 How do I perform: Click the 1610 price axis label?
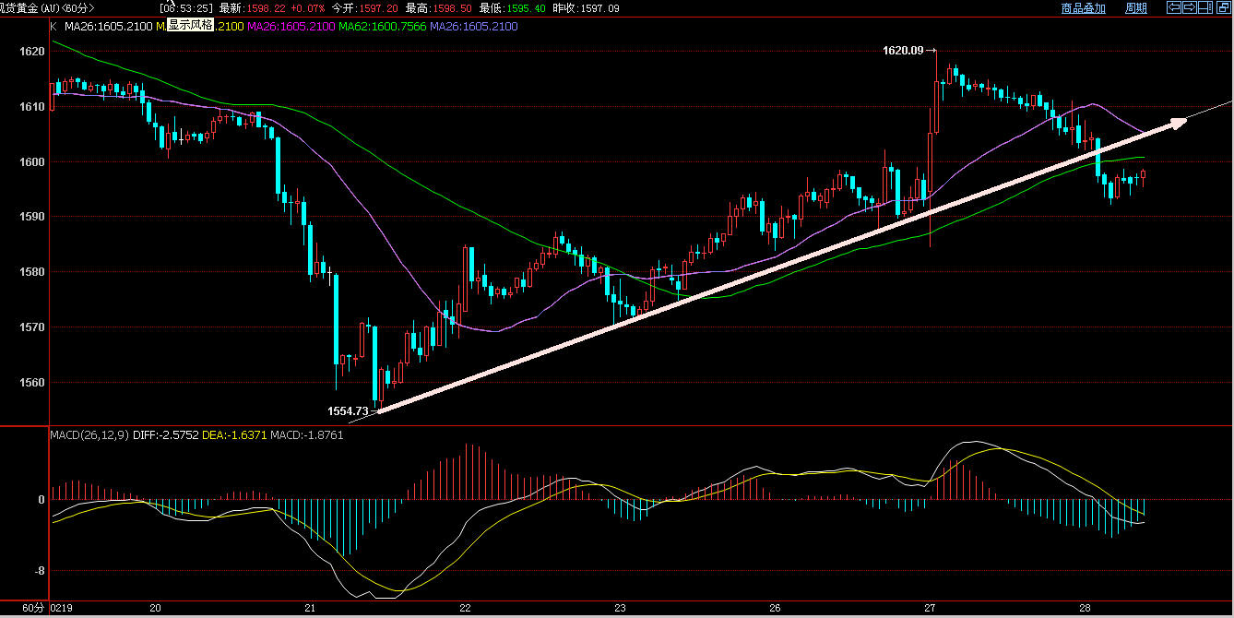click(x=32, y=107)
